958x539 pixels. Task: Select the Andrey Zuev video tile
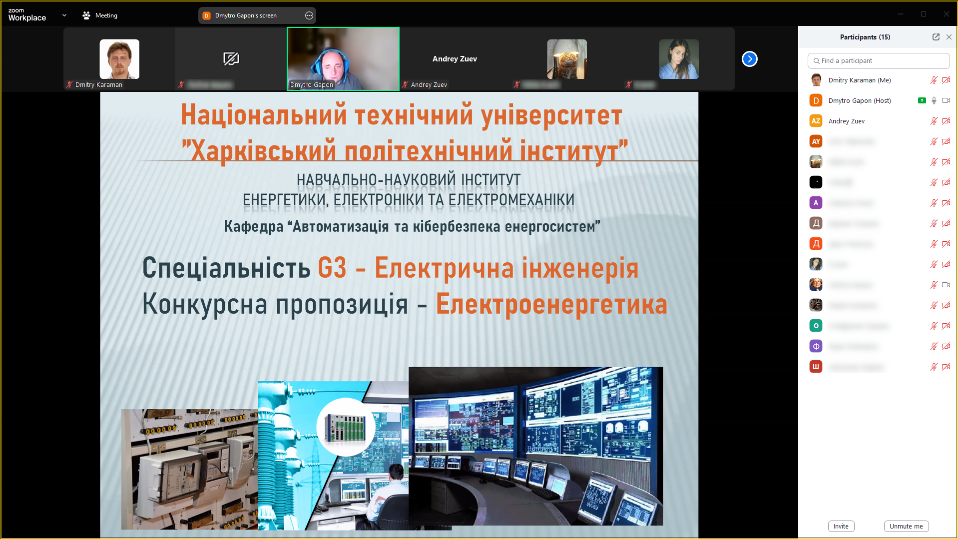coord(455,59)
